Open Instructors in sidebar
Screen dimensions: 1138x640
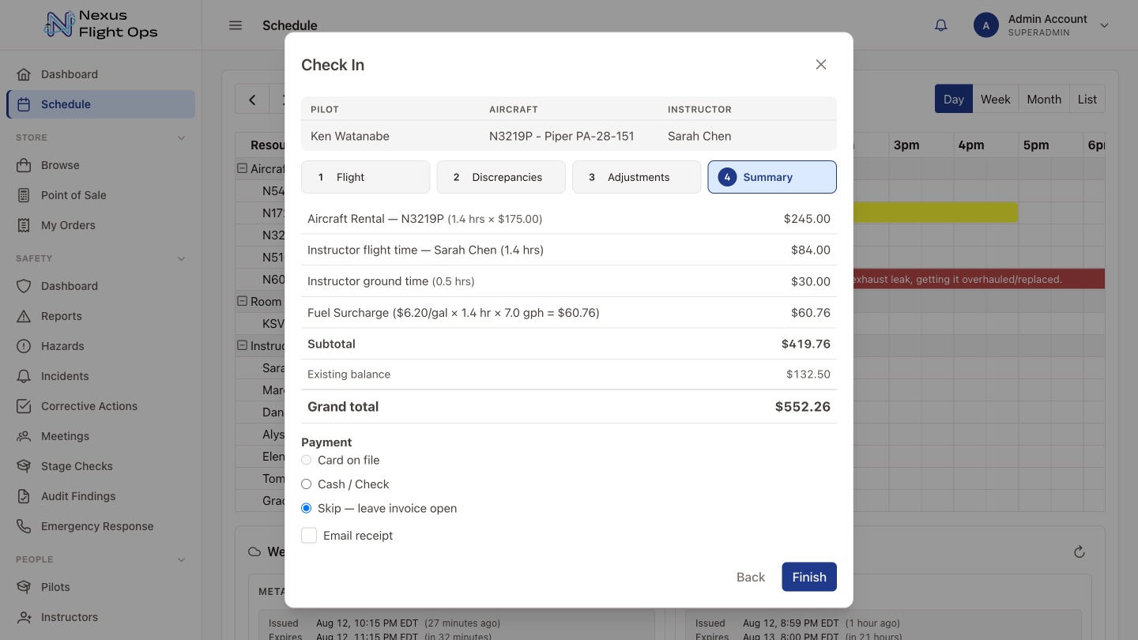point(100,617)
